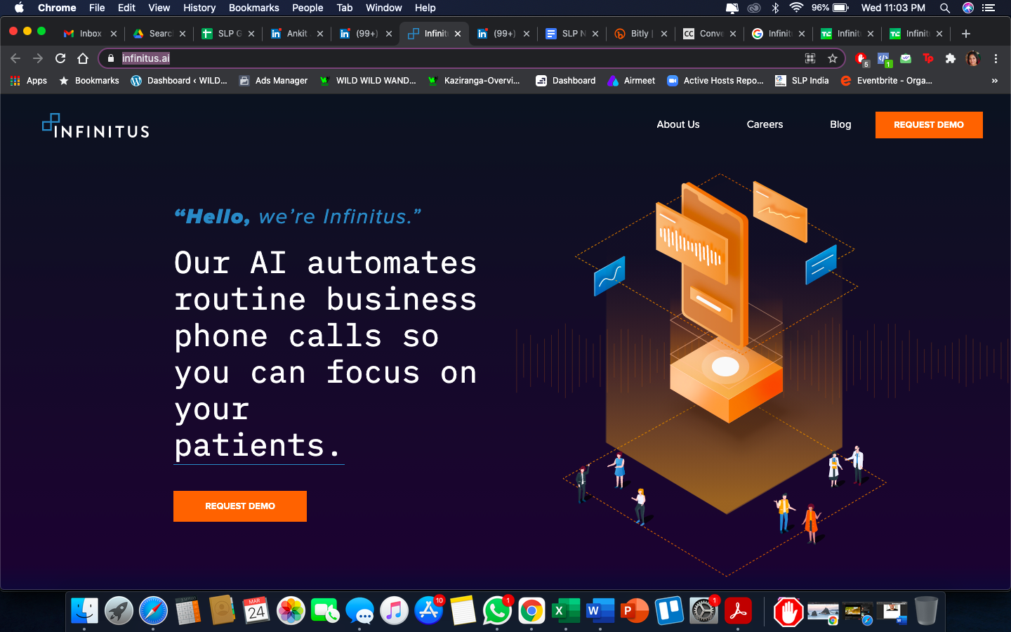Reload the page with refresh icon
Image resolution: width=1011 pixels, height=632 pixels.
click(x=60, y=58)
